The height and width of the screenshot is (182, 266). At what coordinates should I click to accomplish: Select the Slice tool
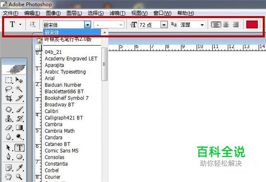click(x=19, y=98)
